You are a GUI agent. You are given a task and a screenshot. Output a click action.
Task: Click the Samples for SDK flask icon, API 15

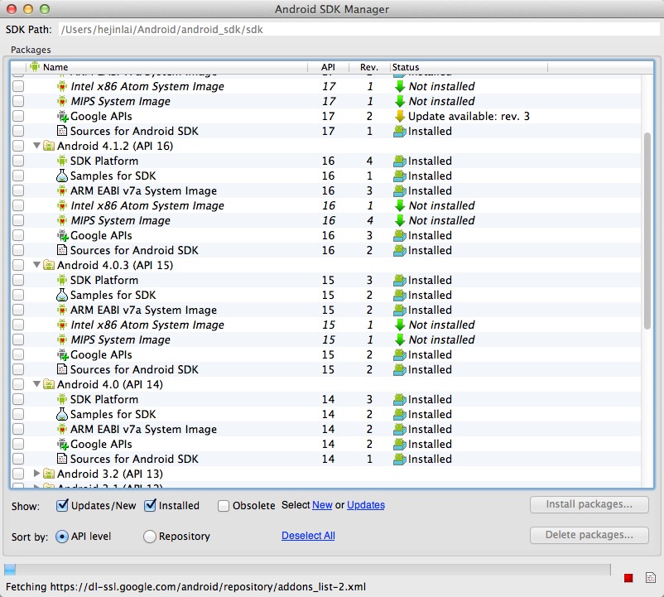click(62, 295)
